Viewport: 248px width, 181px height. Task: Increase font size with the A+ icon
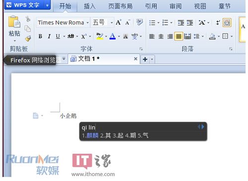coord(119,22)
